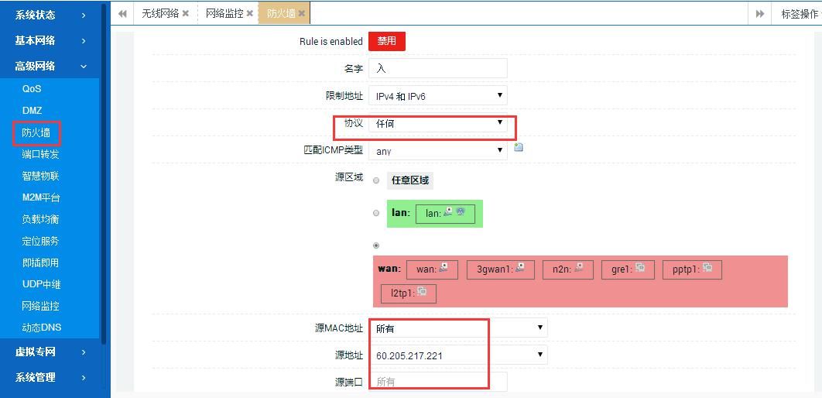Click the add icon next to ICMP type
Screen dimensions: 822x398
coord(519,147)
